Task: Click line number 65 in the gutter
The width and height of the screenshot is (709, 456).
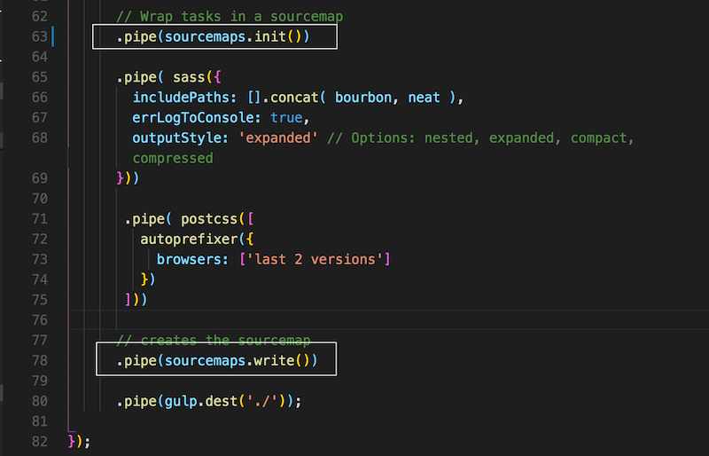Action: click(39, 77)
